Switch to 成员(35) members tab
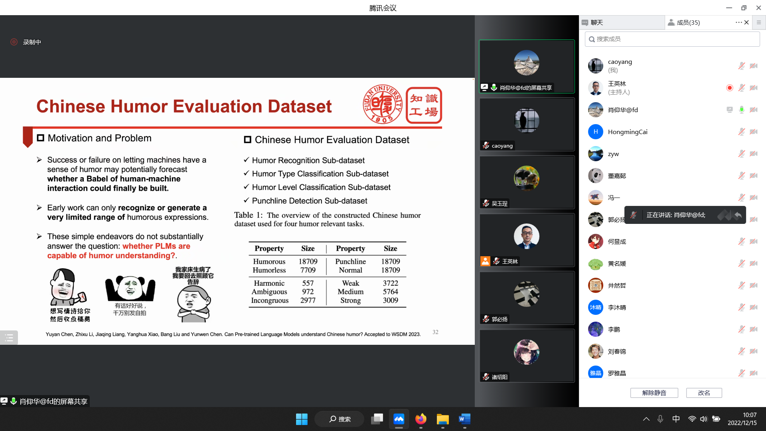766x431 pixels. point(685,22)
